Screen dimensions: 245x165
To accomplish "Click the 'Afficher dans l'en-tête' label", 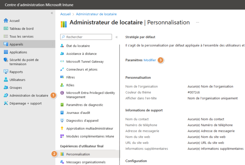I will coord(141,98).
